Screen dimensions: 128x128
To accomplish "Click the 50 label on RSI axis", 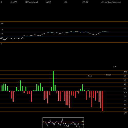I will coord(2,34).
